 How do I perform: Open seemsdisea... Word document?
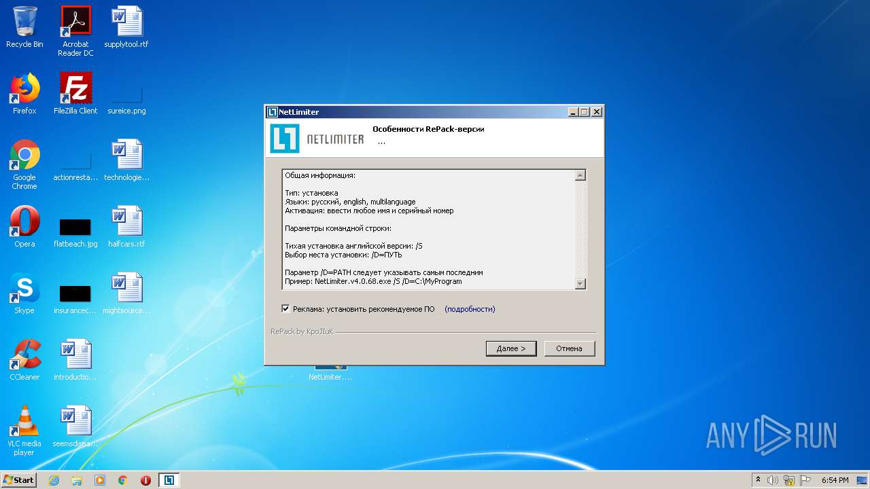click(x=75, y=427)
